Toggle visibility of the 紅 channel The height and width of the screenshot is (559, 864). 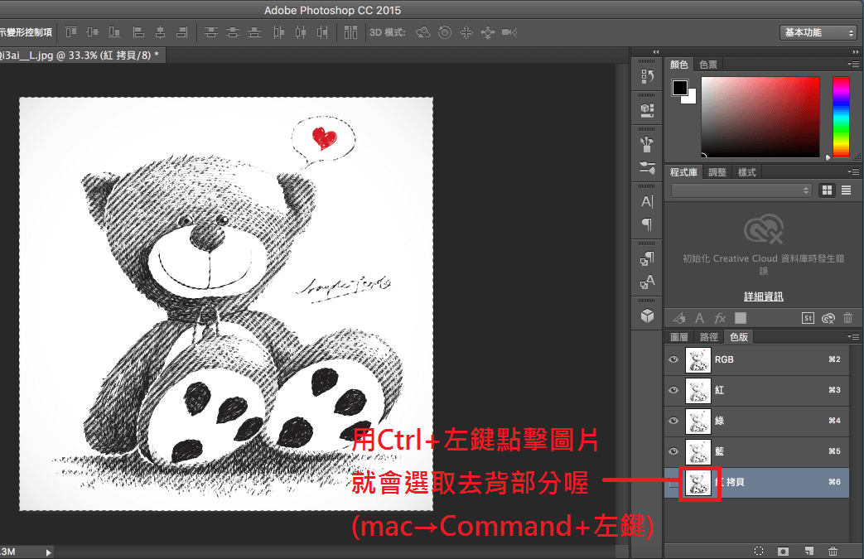(673, 390)
